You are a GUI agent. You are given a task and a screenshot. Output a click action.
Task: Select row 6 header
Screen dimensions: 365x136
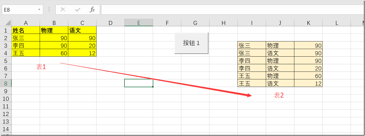pyautogui.click(x=6, y=68)
